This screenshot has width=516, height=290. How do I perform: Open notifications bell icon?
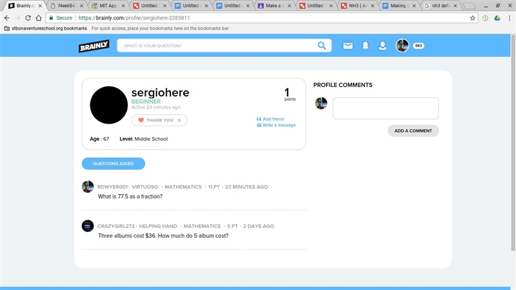(365, 46)
